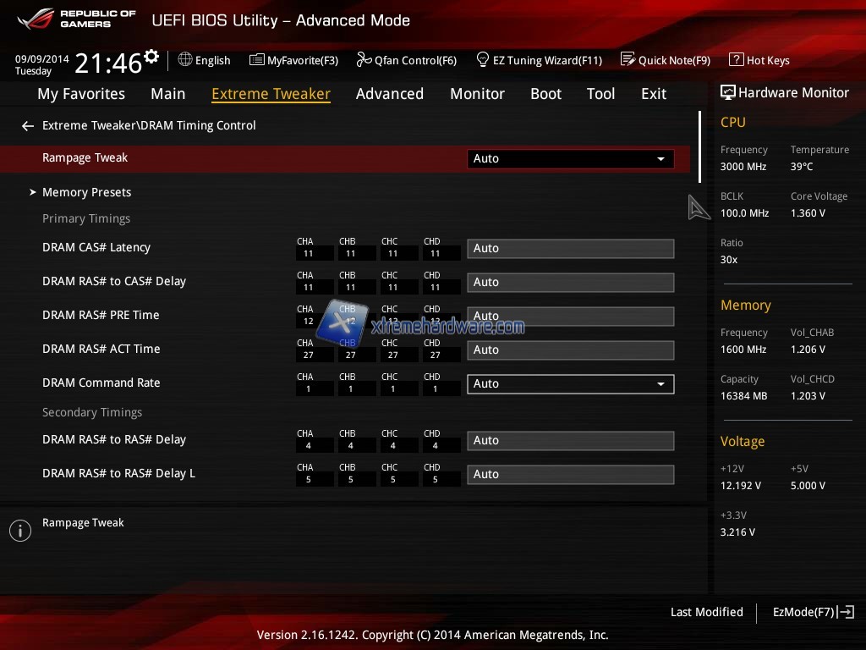Click the back arrow beside Extreme Tweaker path

click(28, 126)
